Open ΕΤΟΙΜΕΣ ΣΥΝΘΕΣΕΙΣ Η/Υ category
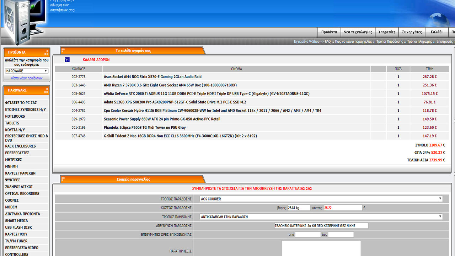455x256 pixels. tap(25, 110)
